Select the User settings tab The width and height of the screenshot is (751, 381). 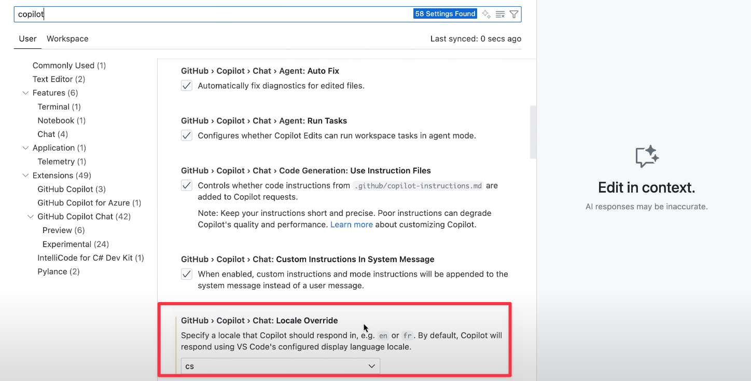(x=27, y=39)
